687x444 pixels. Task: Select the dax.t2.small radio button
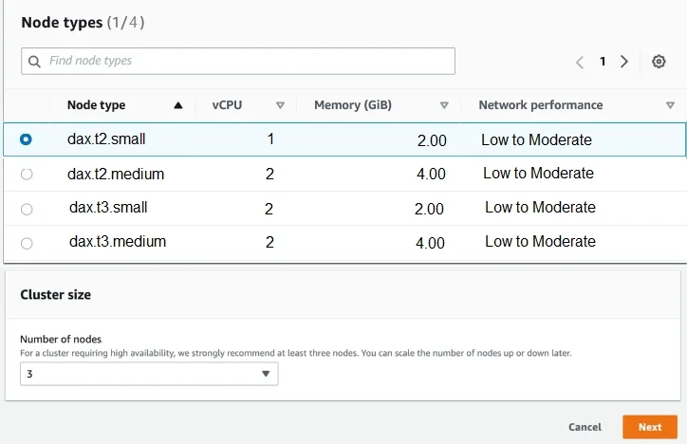pyautogui.click(x=26, y=139)
